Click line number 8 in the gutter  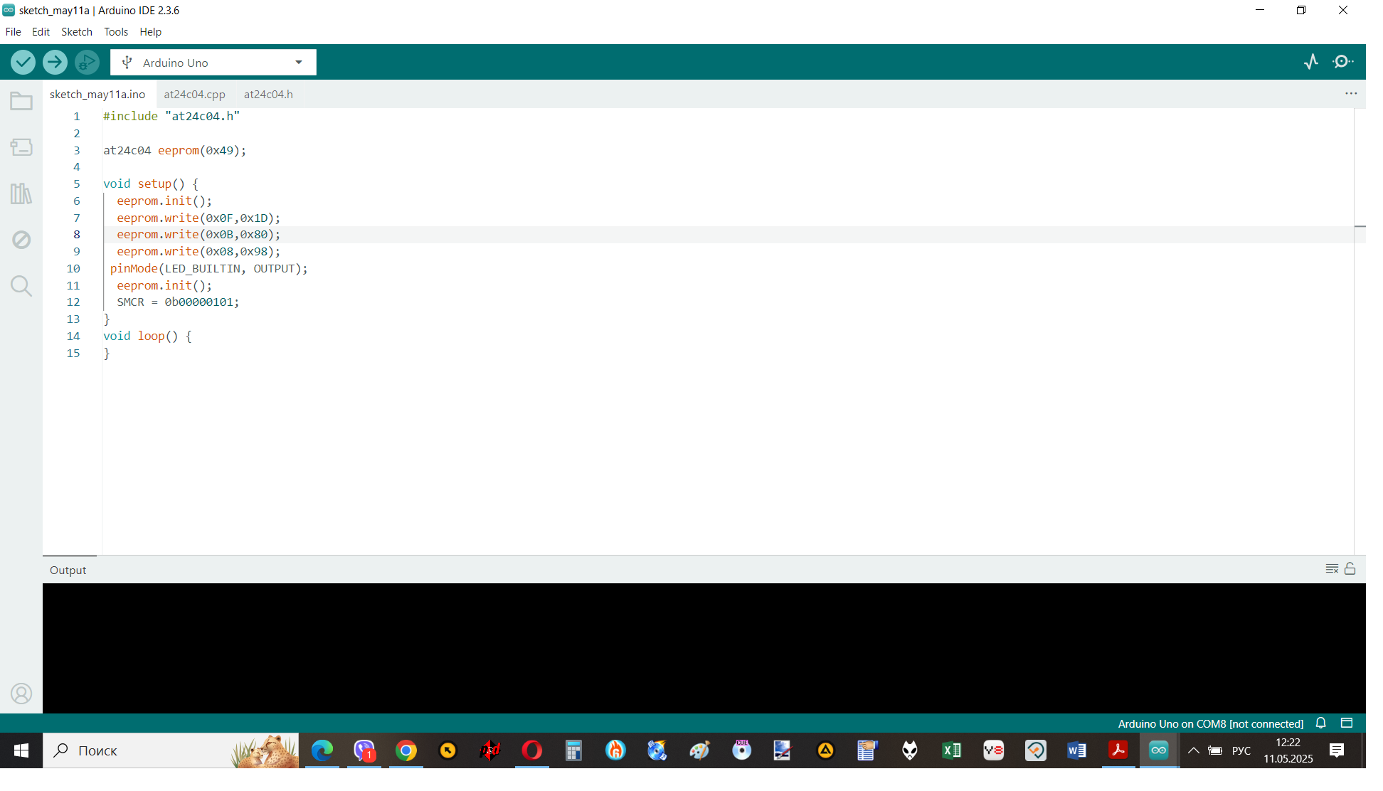77,235
